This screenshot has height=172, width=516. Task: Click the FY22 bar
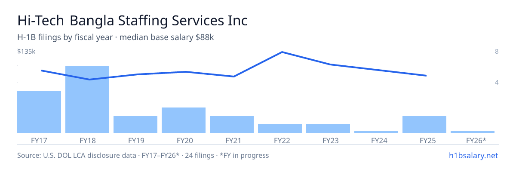pos(280,129)
